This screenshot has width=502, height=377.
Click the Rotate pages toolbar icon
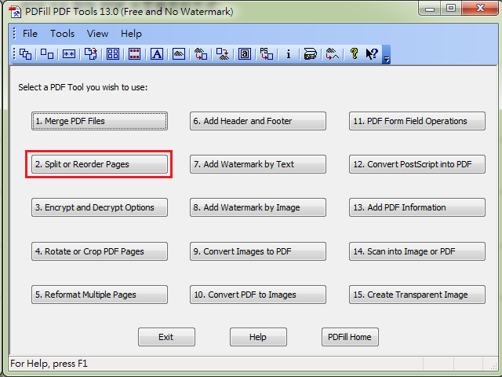pyautogui.click(x=91, y=54)
